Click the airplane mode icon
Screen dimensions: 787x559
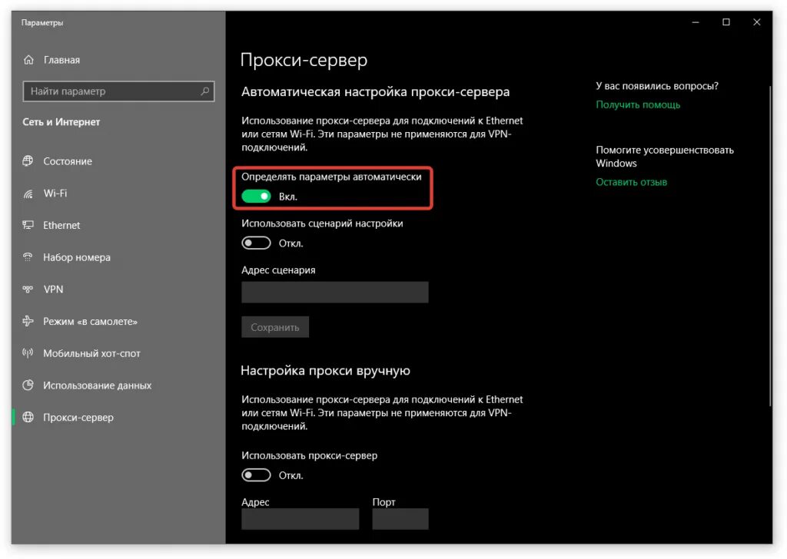point(28,322)
